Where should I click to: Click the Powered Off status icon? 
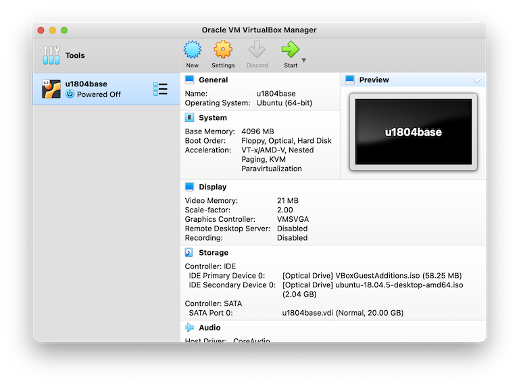click(x=70, y=94)
